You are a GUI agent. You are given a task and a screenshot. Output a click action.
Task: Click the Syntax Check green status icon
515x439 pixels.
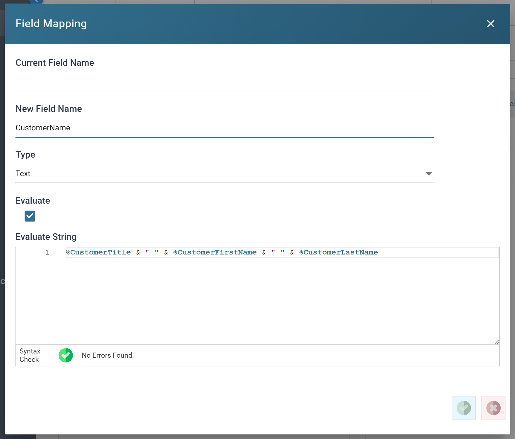(66, 355)
